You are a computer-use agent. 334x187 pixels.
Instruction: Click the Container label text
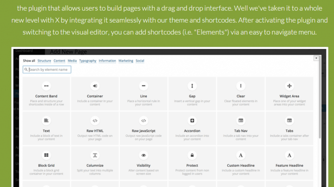tap(95, 96)
